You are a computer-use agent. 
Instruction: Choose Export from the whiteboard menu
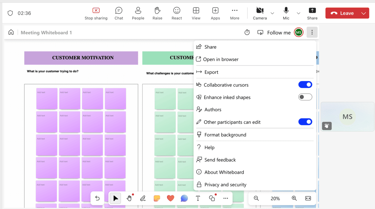tap(211, 72)
